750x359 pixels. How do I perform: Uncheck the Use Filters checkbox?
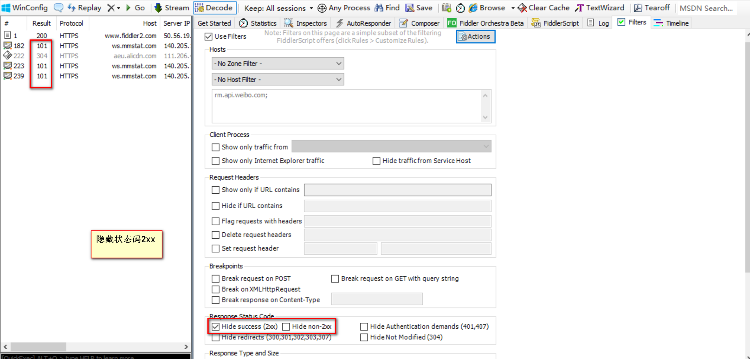point(209,37)
